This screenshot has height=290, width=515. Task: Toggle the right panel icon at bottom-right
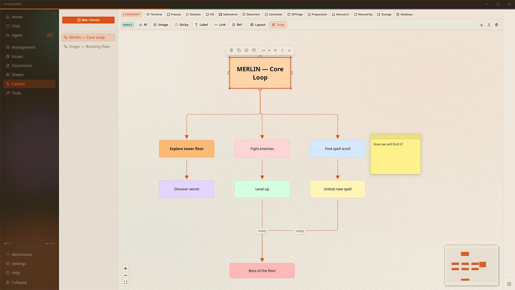coord(509,284)
